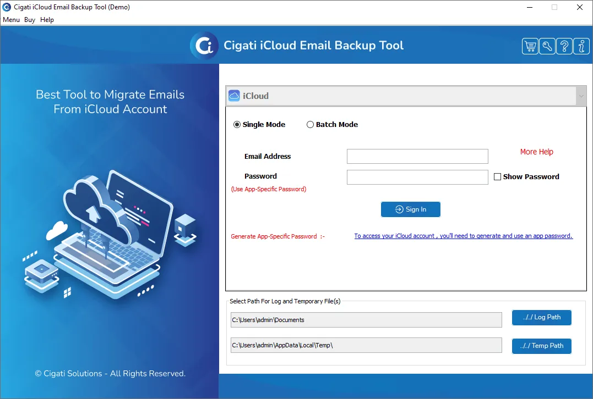Open the app password generation link

point(463,236)
